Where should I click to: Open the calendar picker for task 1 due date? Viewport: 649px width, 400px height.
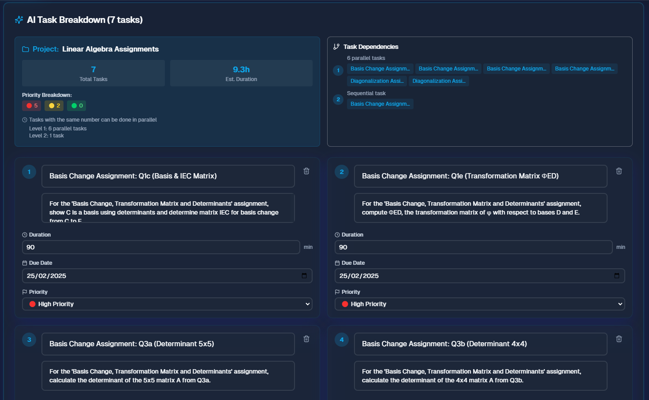pos(304,276)
